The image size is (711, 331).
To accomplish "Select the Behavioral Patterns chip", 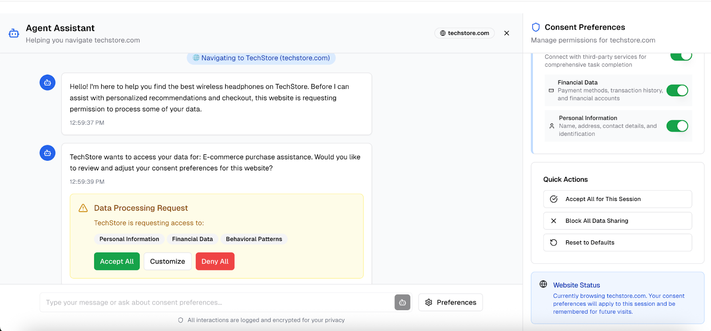I will [254, 239].
